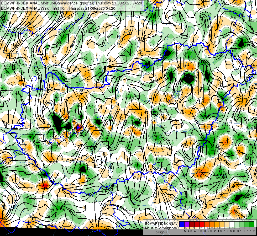Click the MoistureConvergence title line at top

click(x=71, y=3)
